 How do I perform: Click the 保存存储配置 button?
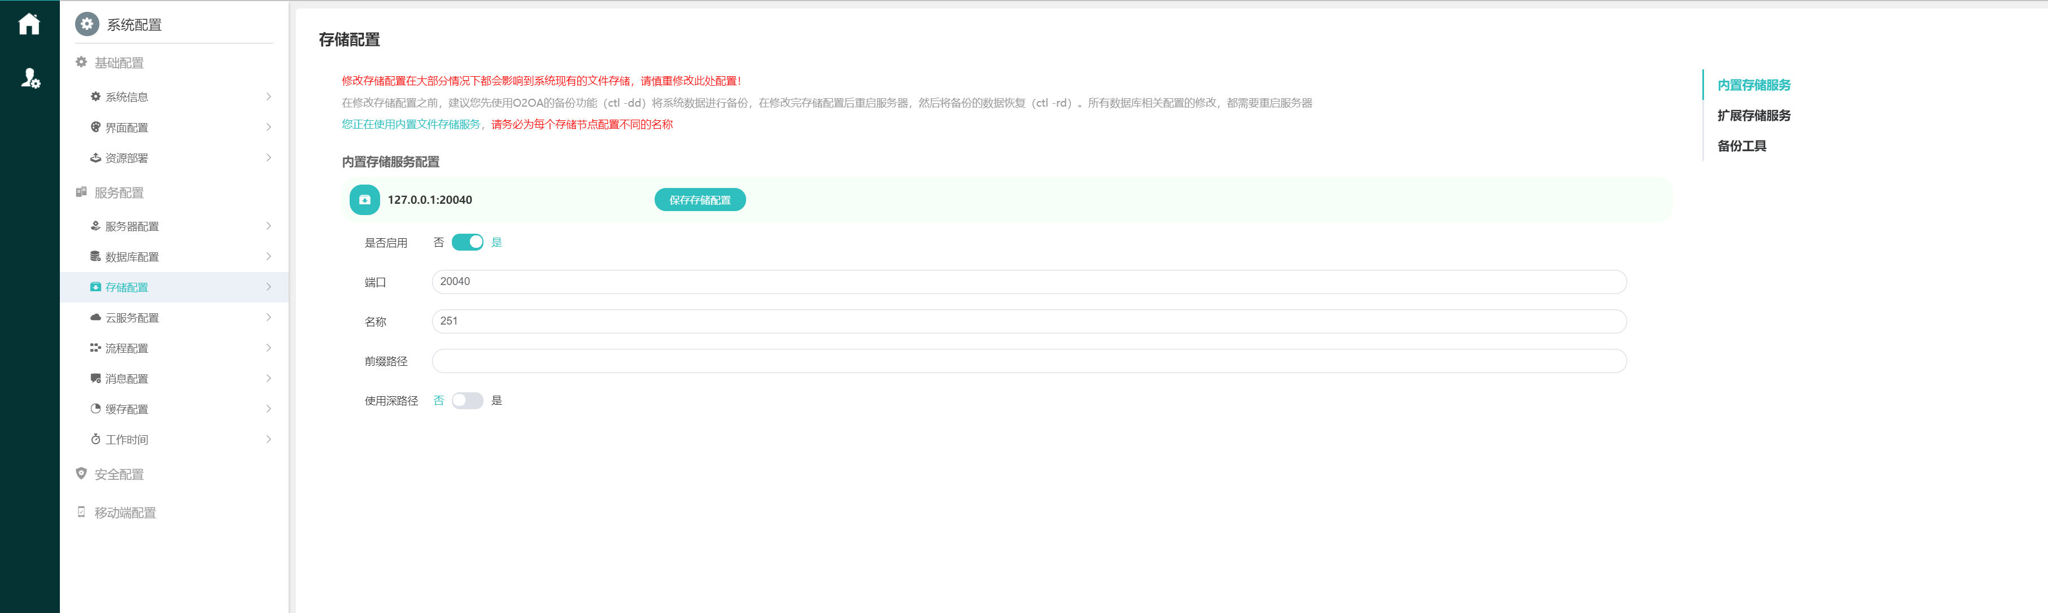pyautogui.click(x=699, y=200)
